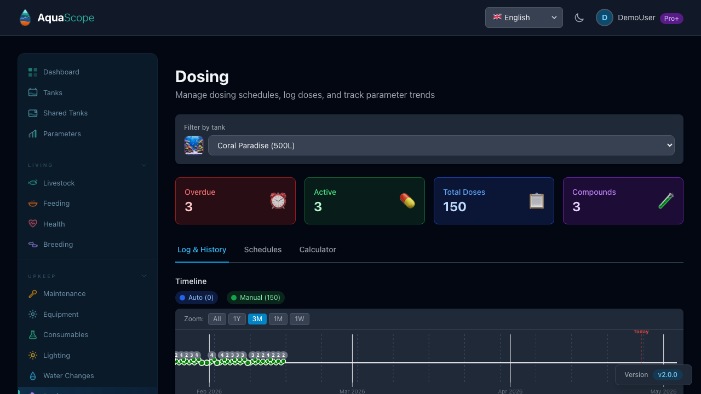Toggle dark mode with the moon icon
Viewport: 701px width, 394px height.
[x=579, y=17]
